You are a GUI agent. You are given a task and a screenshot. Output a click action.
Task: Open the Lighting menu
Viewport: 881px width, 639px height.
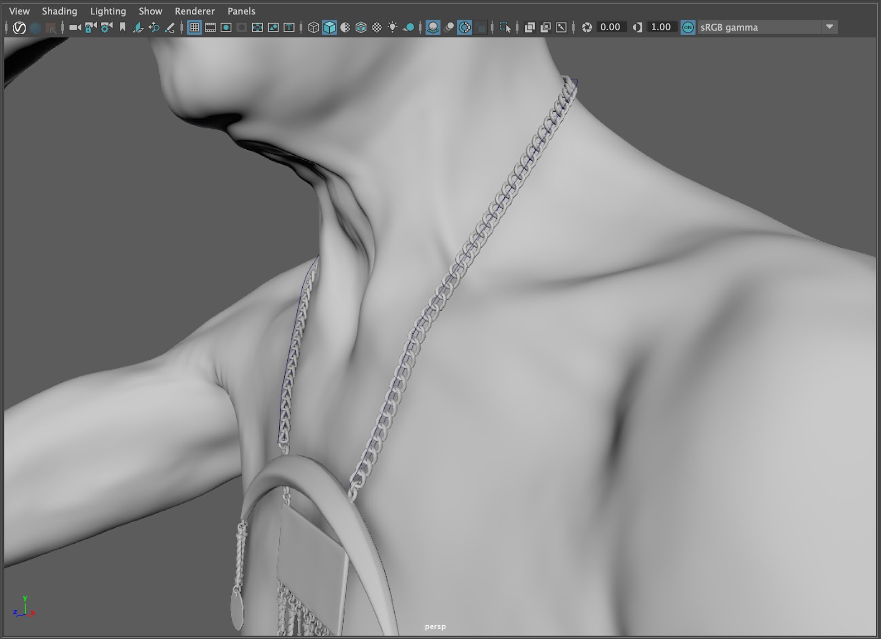coord(108,11)
